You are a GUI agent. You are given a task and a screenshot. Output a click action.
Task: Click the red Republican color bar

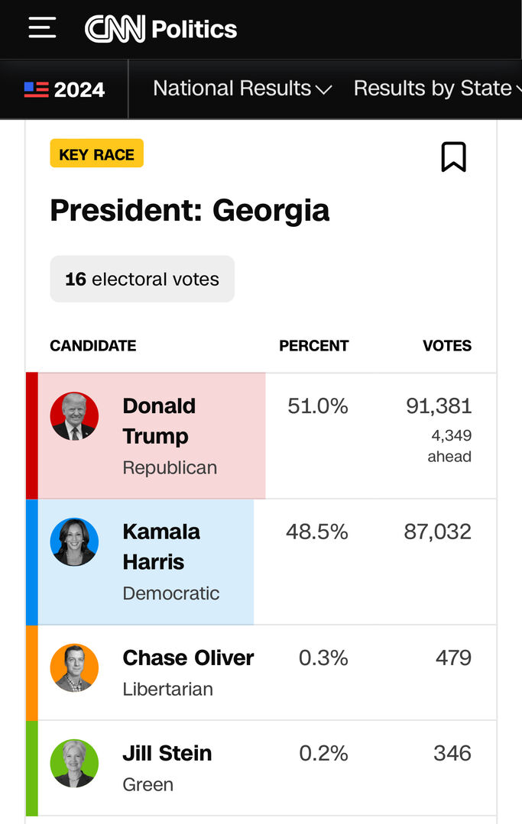pos(31,435)
